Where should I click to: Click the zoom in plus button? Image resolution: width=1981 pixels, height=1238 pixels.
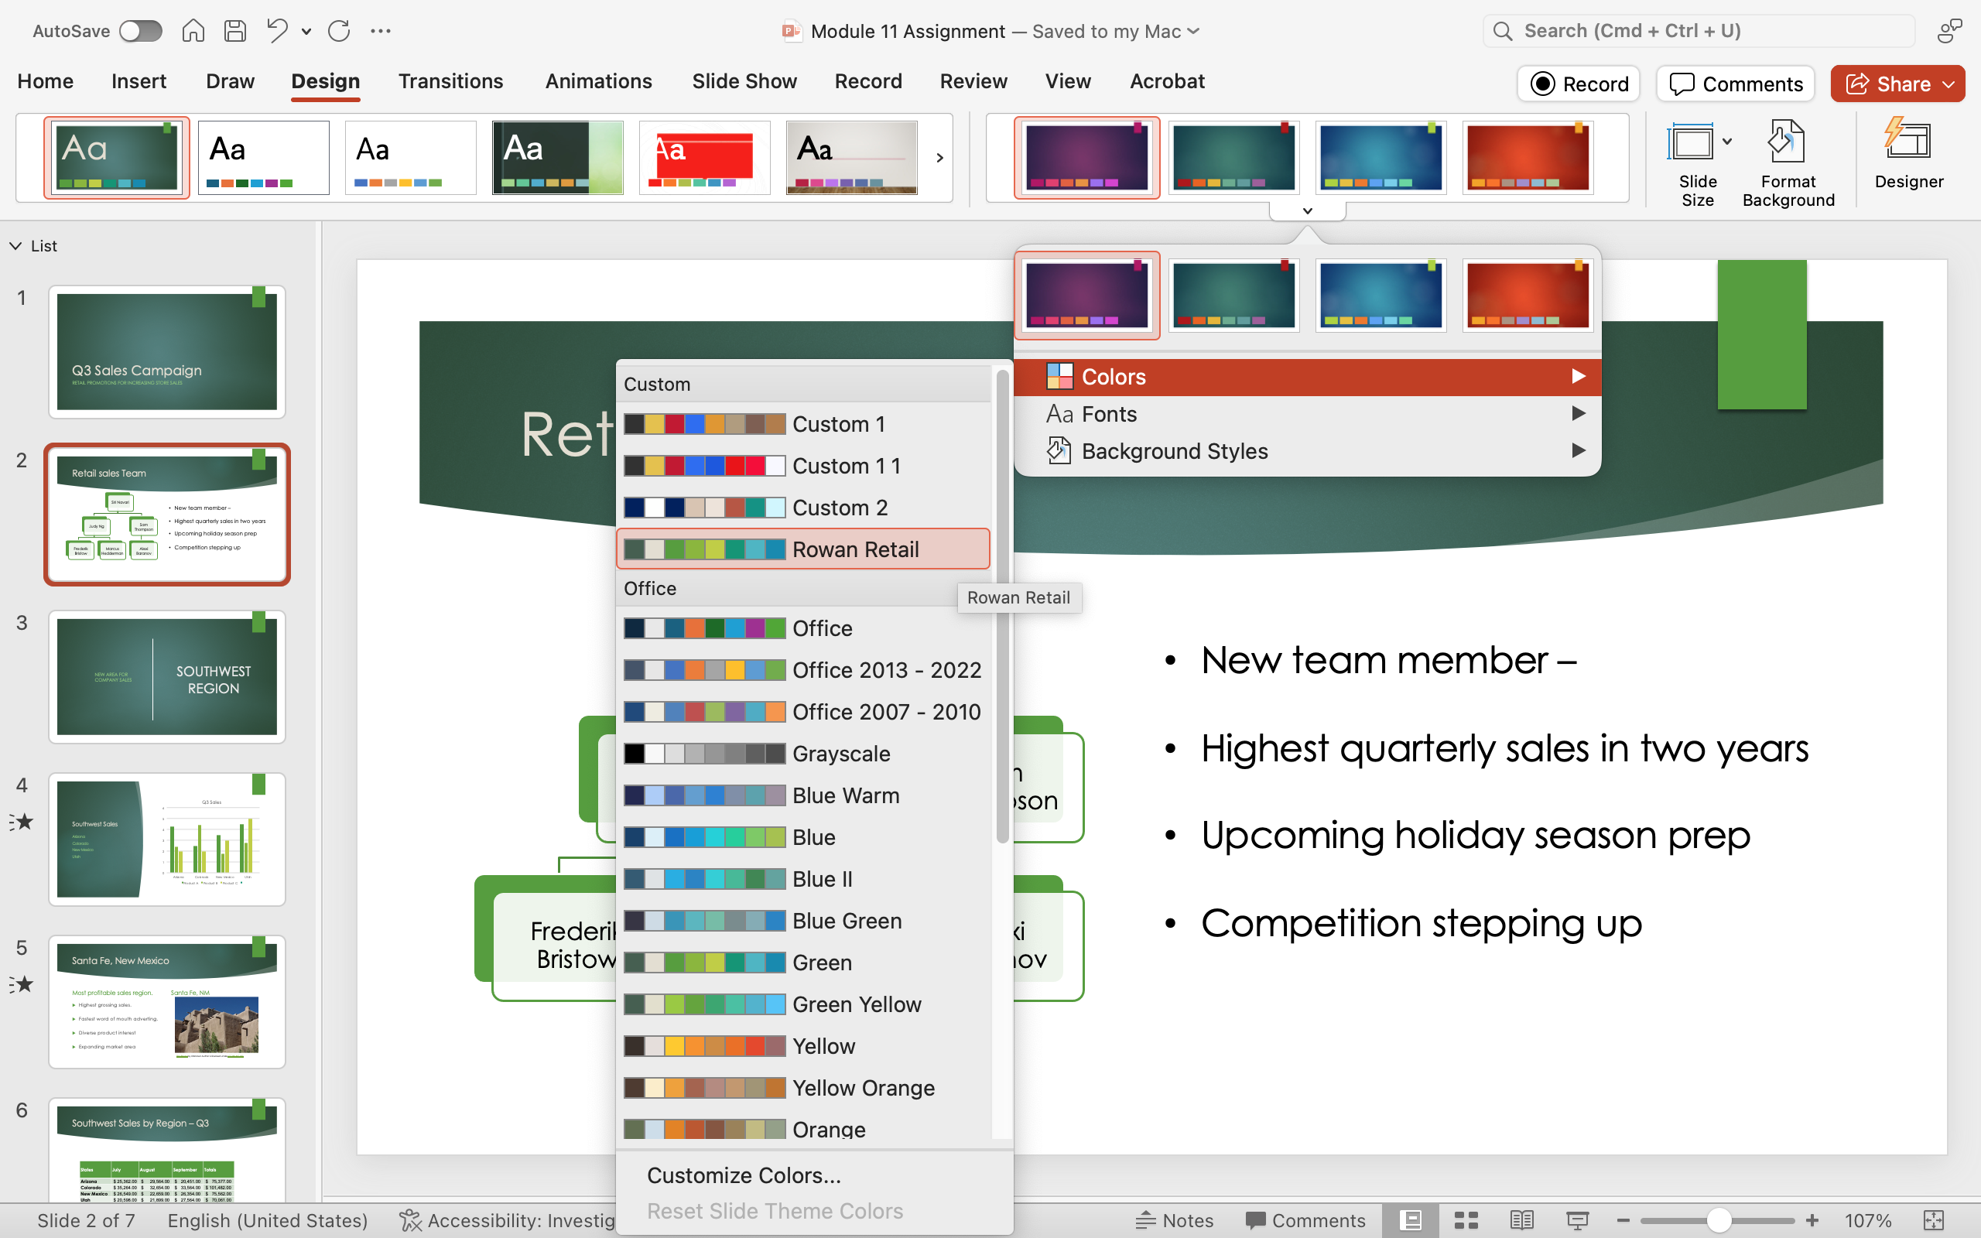point(1812,1220)
